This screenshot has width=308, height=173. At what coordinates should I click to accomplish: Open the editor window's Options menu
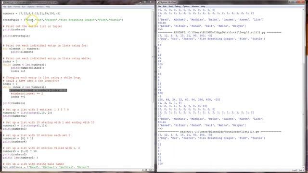click(x=31, y=7)
